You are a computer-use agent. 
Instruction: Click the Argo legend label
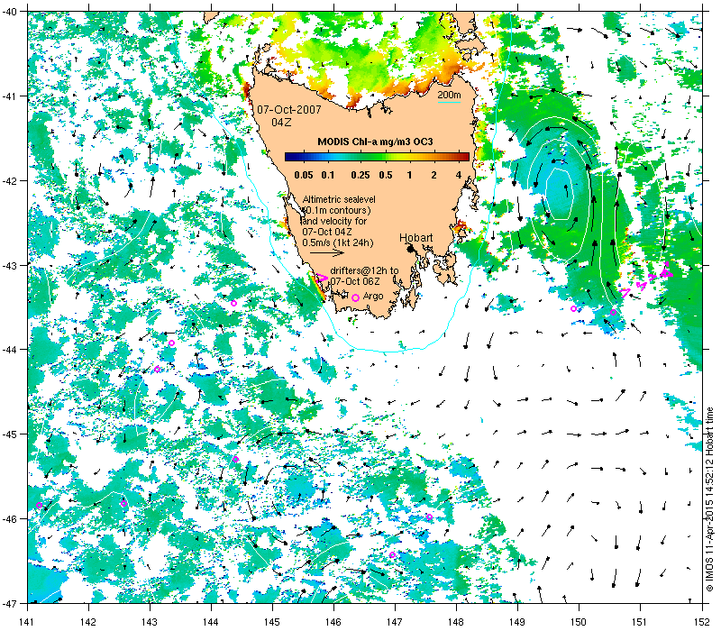[x=373, y=297]
